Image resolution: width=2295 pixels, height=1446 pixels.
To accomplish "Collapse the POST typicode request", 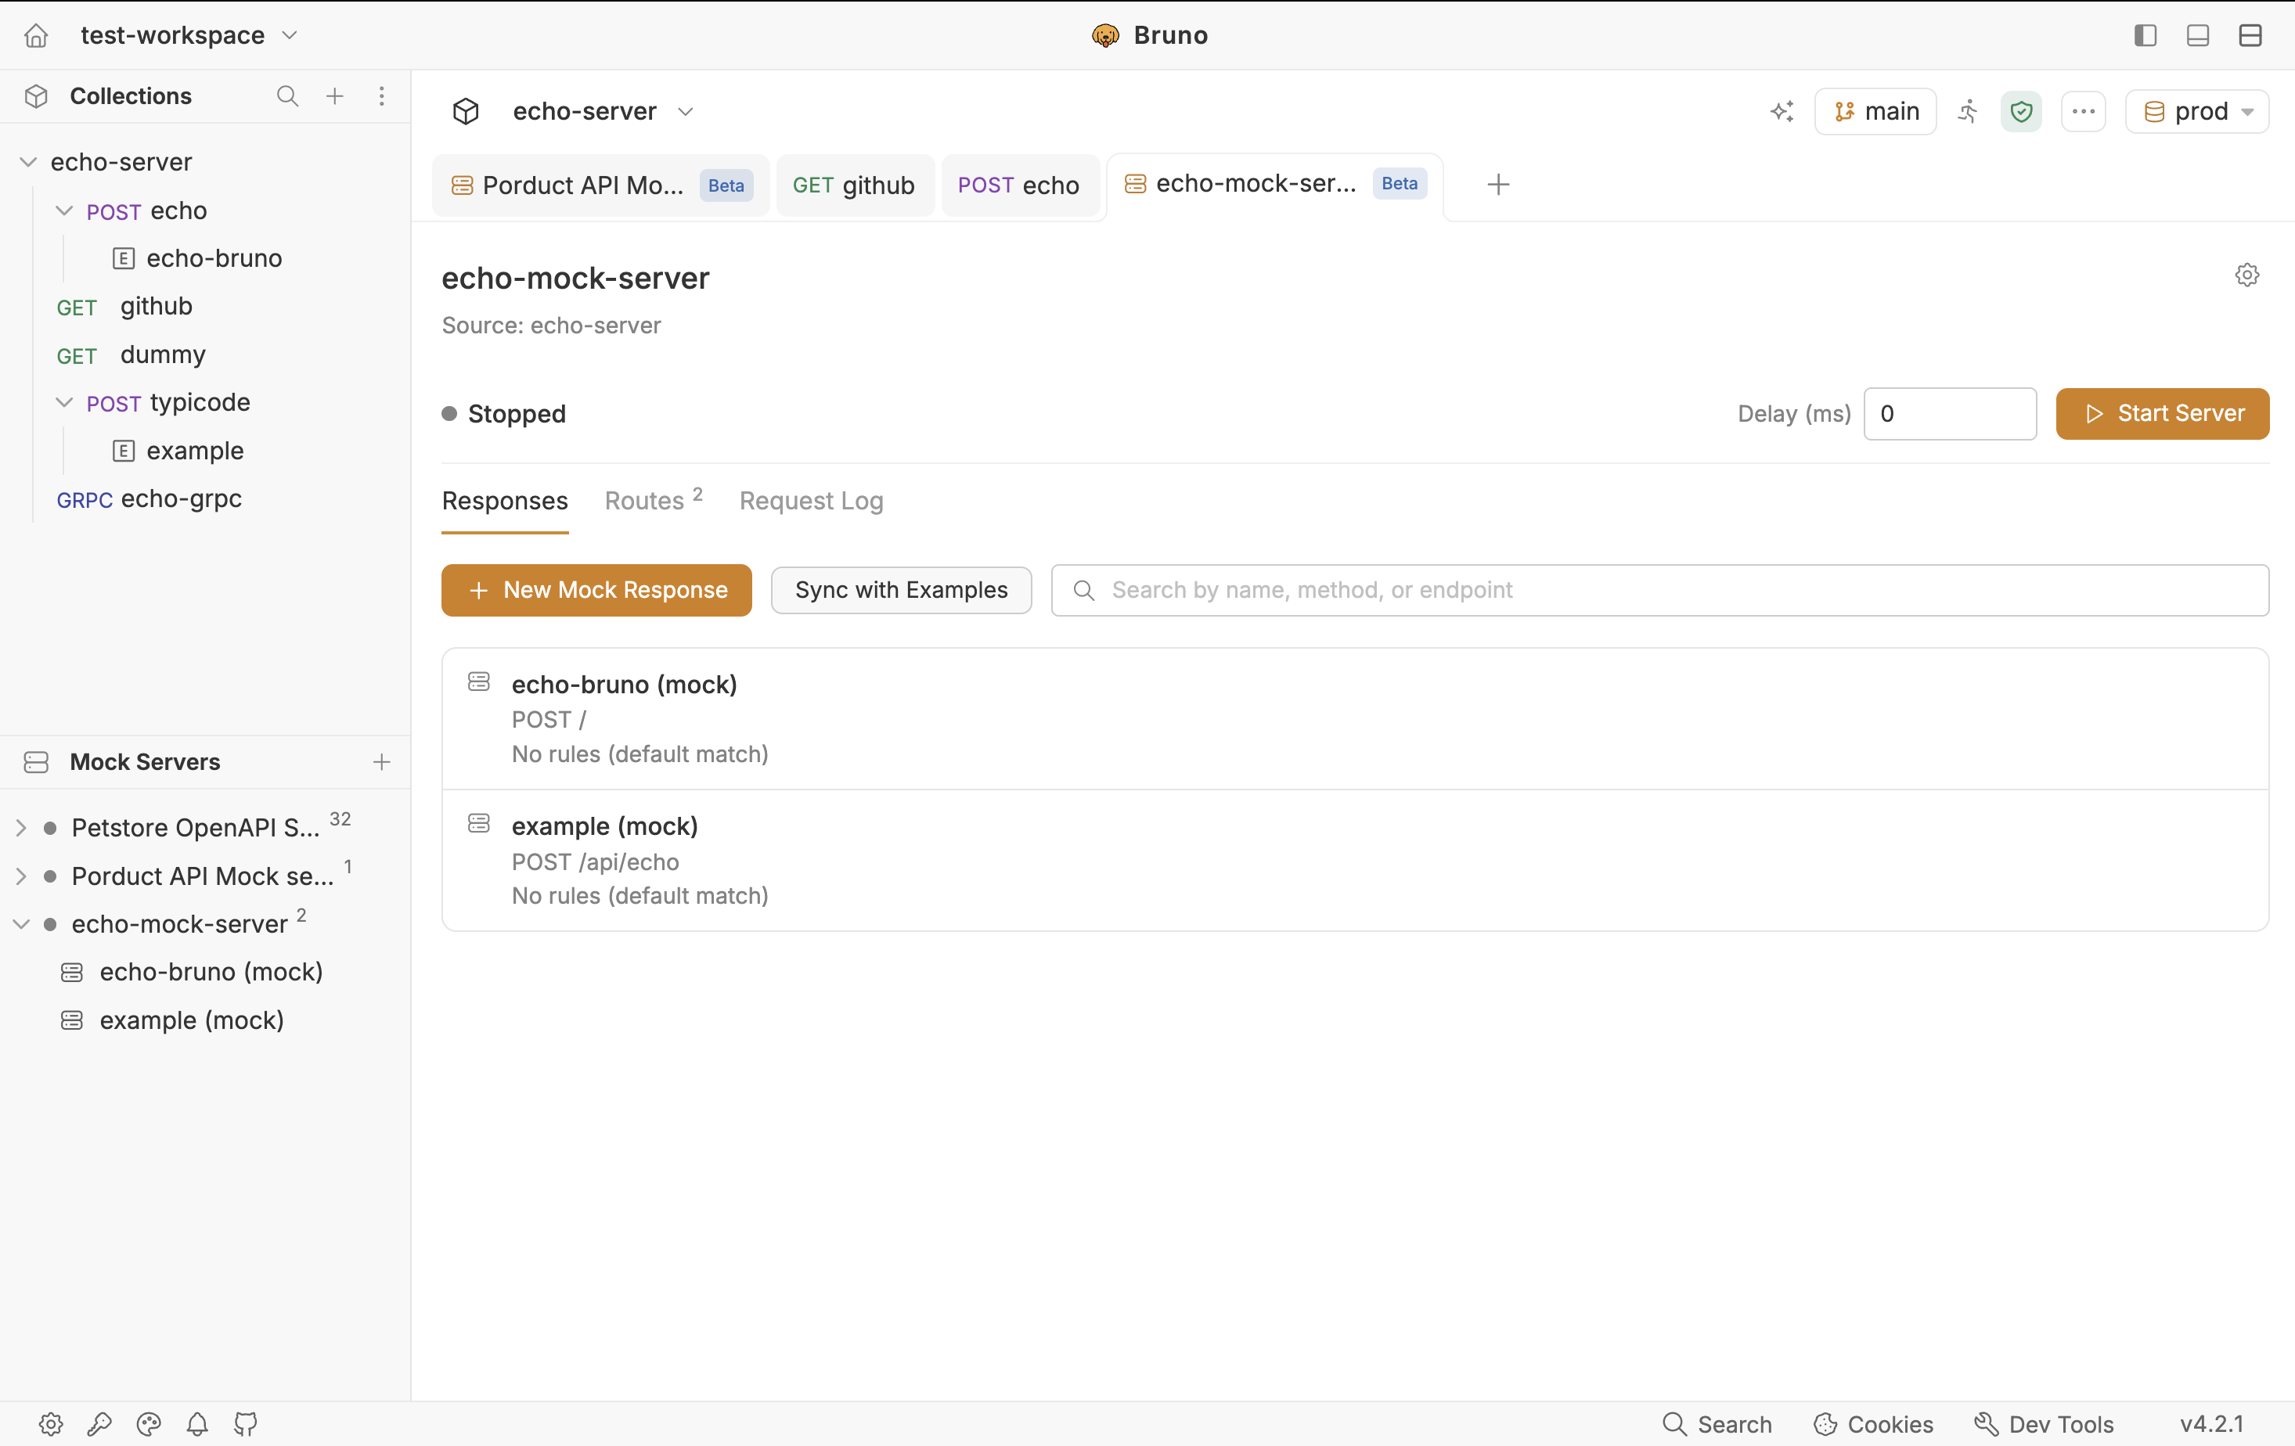I will point(64,402).
